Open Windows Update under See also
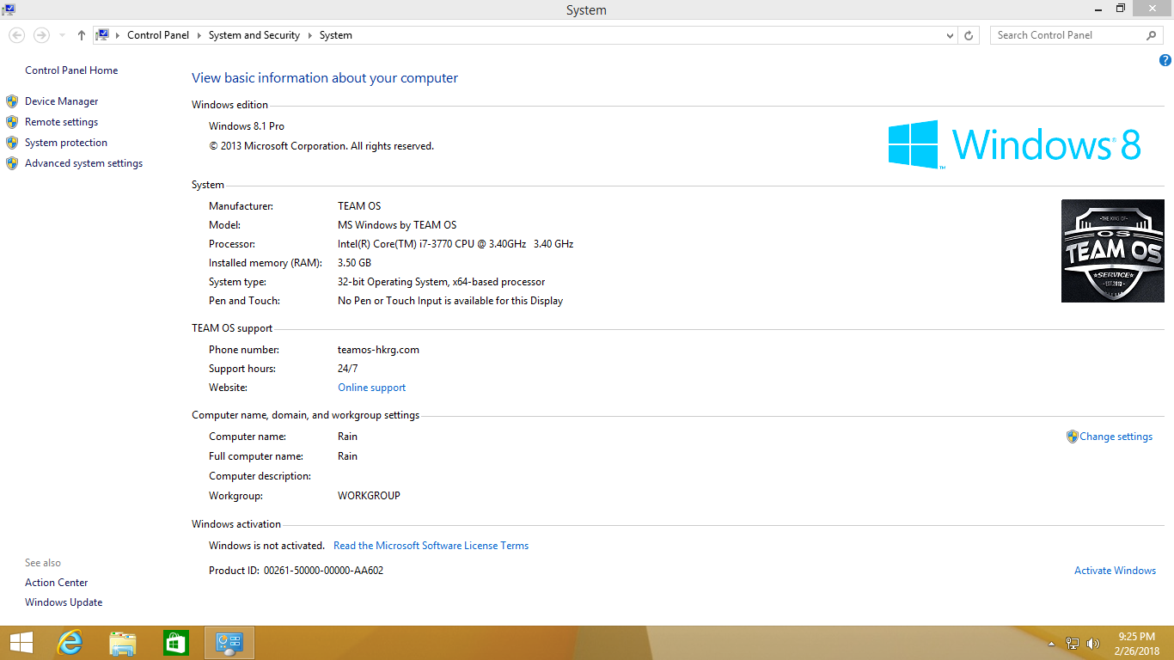The width and height of the screenshot is (1174, 660). point(64,602)
